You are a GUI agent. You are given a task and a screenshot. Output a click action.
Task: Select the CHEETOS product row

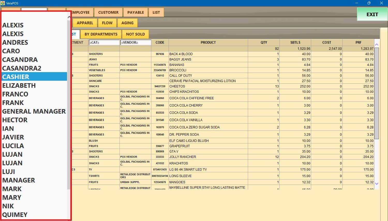click(208, 86)
